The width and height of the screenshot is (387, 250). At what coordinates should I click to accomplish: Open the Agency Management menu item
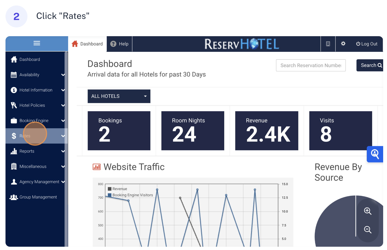pyautogui.click(x=35, y=182)
